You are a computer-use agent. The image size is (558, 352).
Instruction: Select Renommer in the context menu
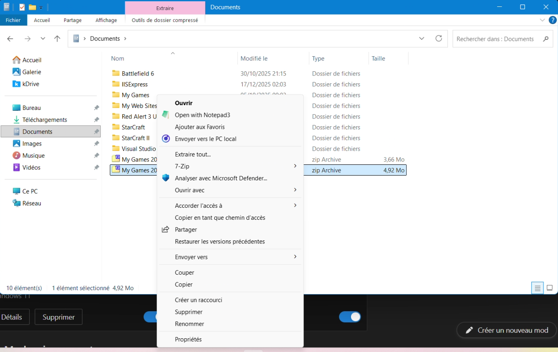(x=189, y=324)
